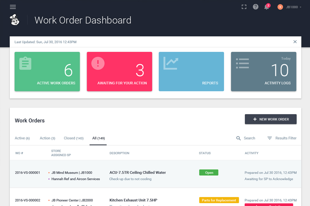Click the orange user avatar
Image resolution: width=310 pixels, height=206 pixels.
pyautogui.click(x=280, y=7)
